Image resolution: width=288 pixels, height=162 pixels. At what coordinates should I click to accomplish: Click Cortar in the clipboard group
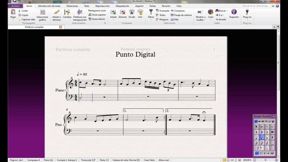click(23, 11)
